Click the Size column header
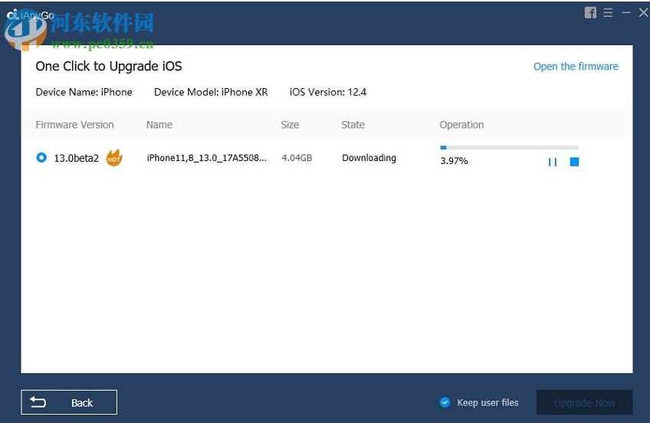The width and height of the screenshot is (650, 423). 290,125
